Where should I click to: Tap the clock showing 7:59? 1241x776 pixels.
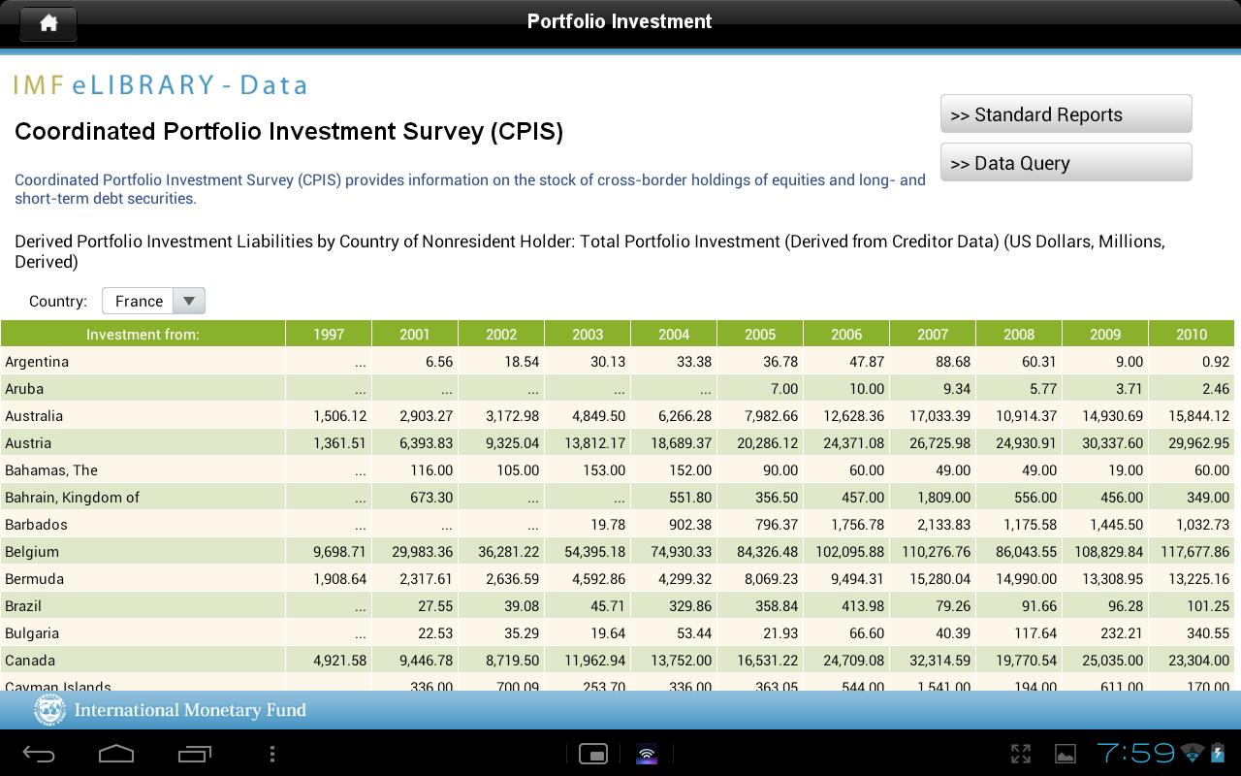1135,753
